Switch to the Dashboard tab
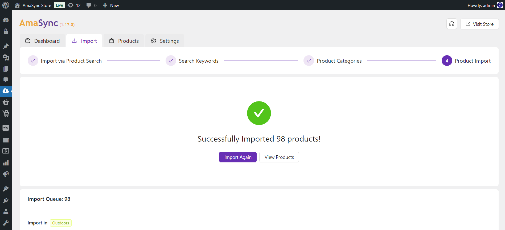This screenshot has height=230, width=505. [43, 41]
